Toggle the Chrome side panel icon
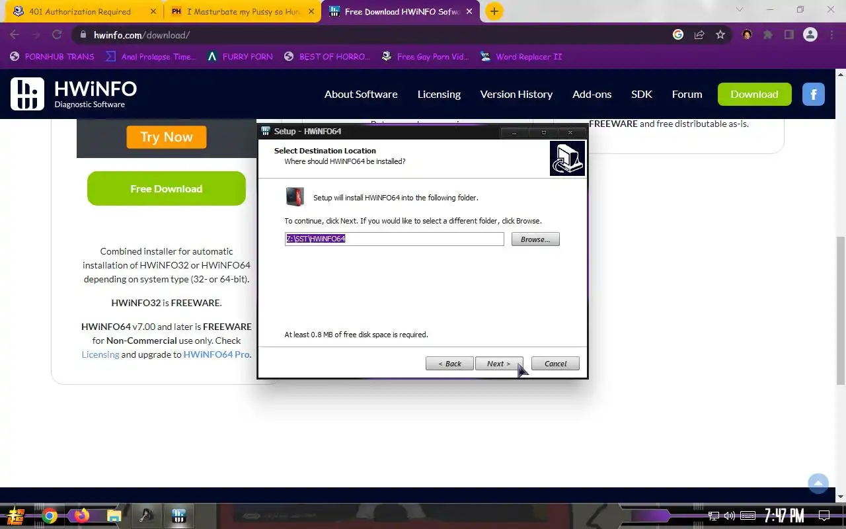 (x=789, y=35)
